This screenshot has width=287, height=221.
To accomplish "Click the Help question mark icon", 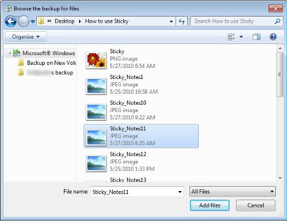I will click(x=273, y=37).
